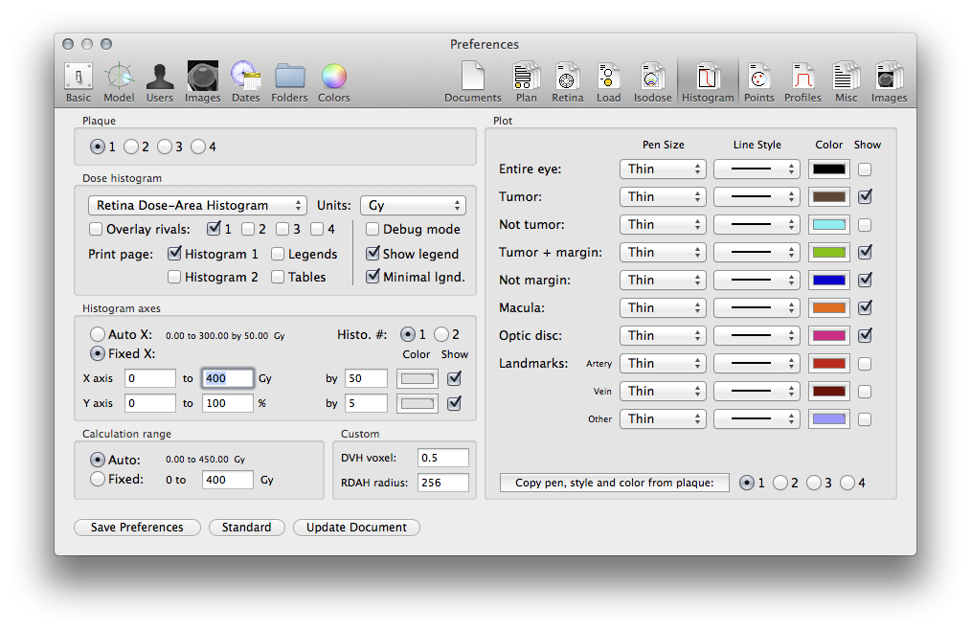Click the DVH voxel input field
Image resolution: width=971 pixels, height=631 pixels.
443,458
